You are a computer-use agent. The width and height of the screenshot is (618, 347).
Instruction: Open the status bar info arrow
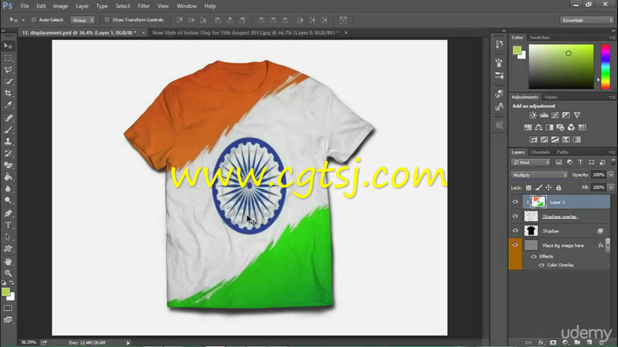click(x=128, y=342)
